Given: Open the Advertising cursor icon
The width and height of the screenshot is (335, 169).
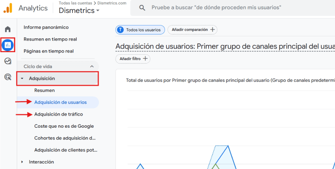Looking at the screenshot, I should (8, 77).
